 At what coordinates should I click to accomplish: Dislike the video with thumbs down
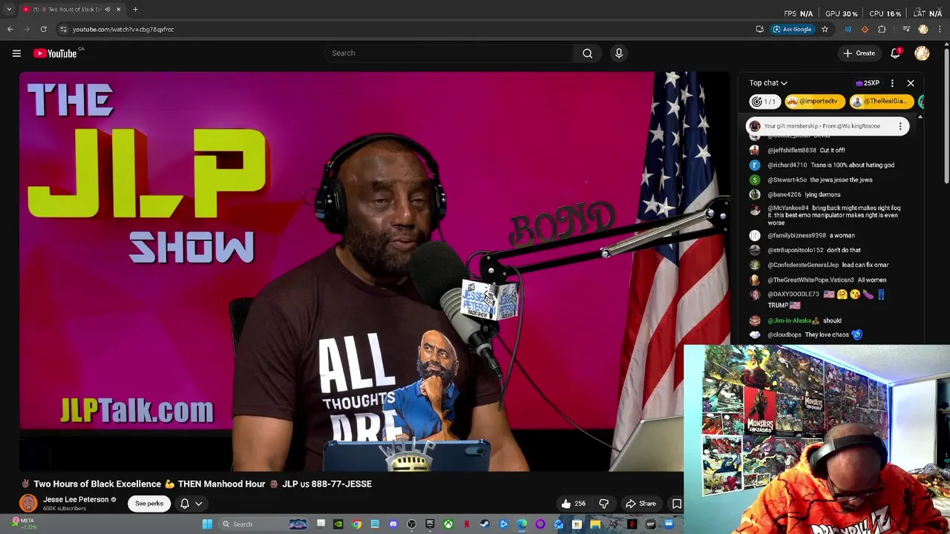click(x=603, y=504)
